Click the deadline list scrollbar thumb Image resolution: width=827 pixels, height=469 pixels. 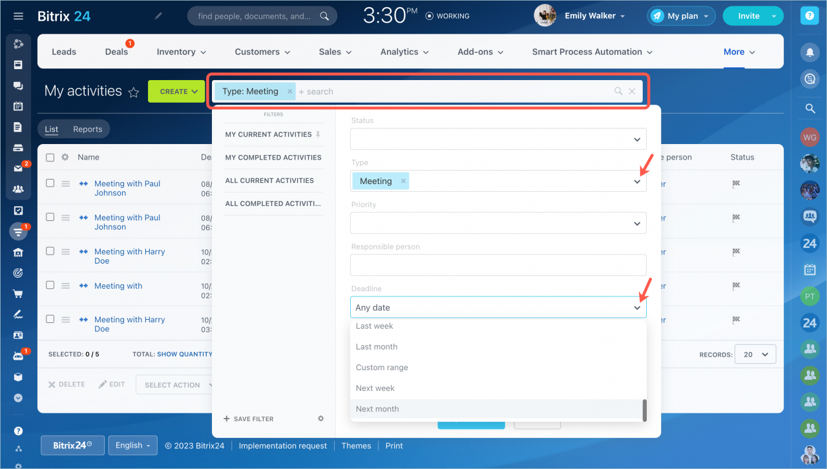pos(644,410)
